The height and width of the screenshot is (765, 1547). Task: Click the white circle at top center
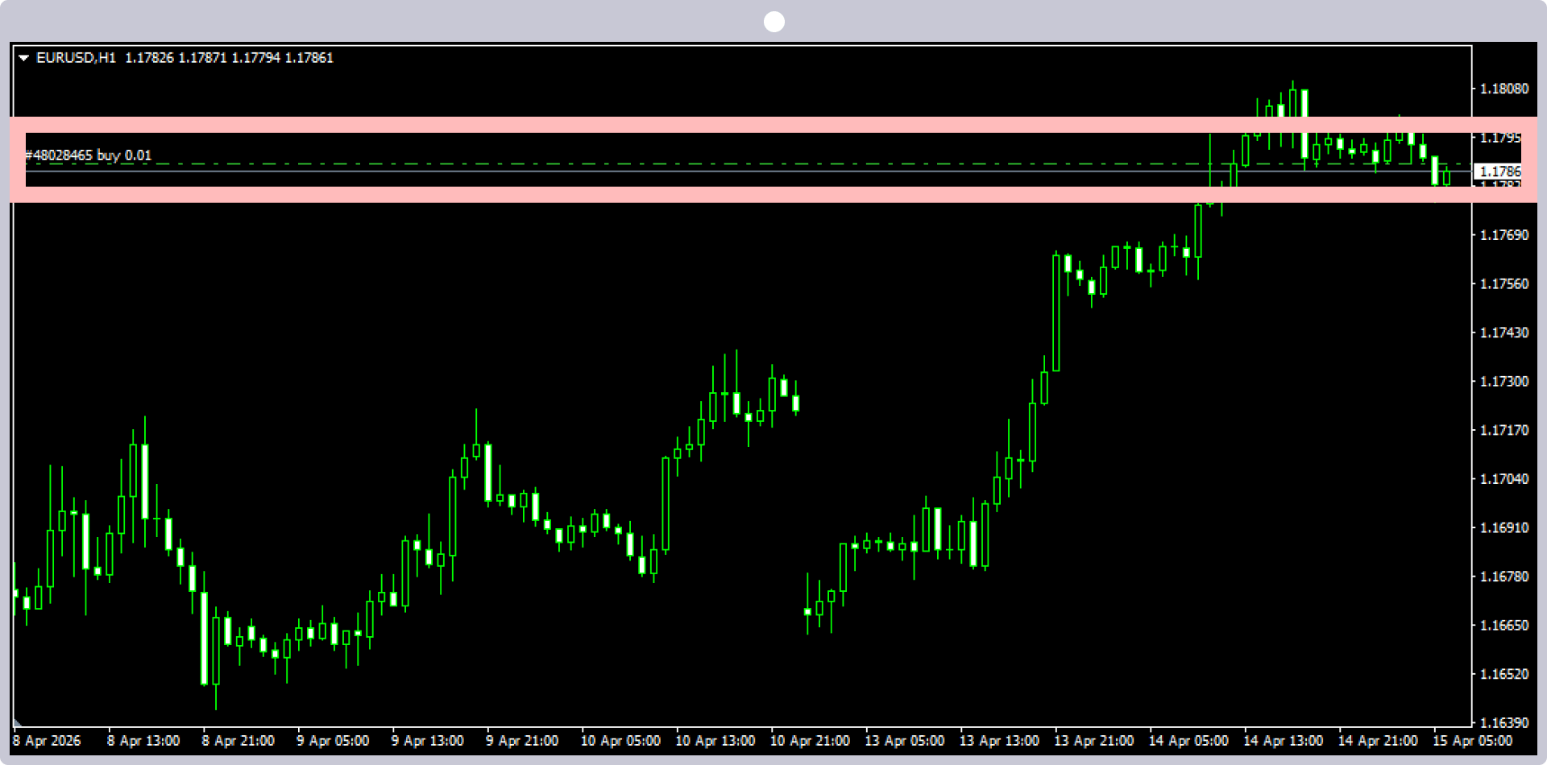point(774,22)
